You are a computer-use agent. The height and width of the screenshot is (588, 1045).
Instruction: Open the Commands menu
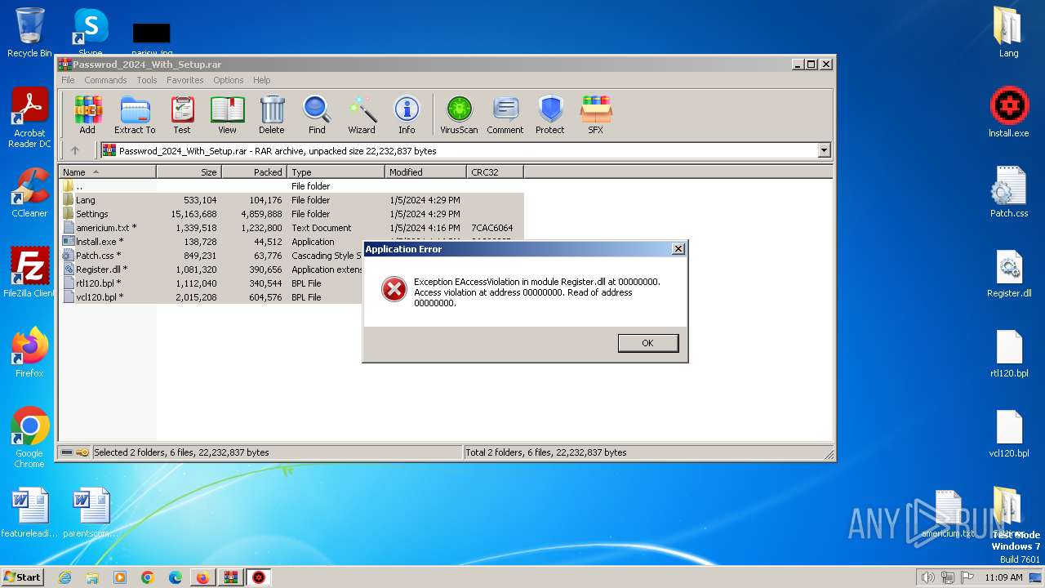pos(105,80)
